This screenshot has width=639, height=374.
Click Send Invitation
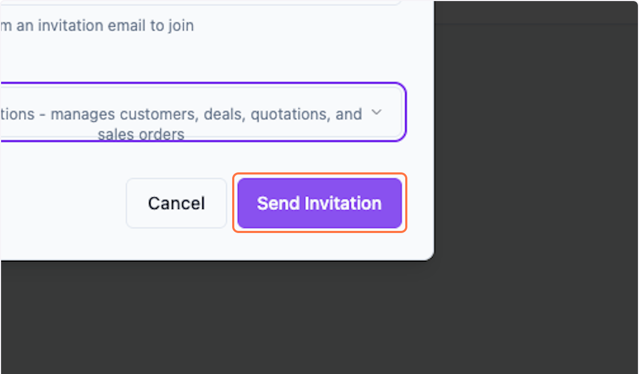pyautogui.click(x=319, y=203)
